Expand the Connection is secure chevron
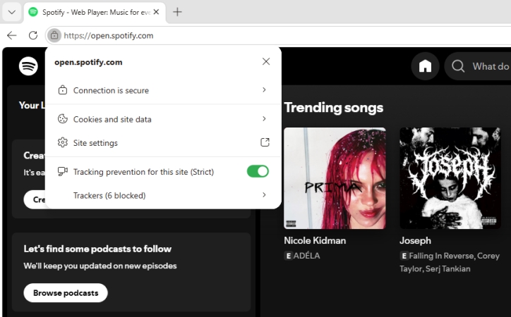 (264, 89)
